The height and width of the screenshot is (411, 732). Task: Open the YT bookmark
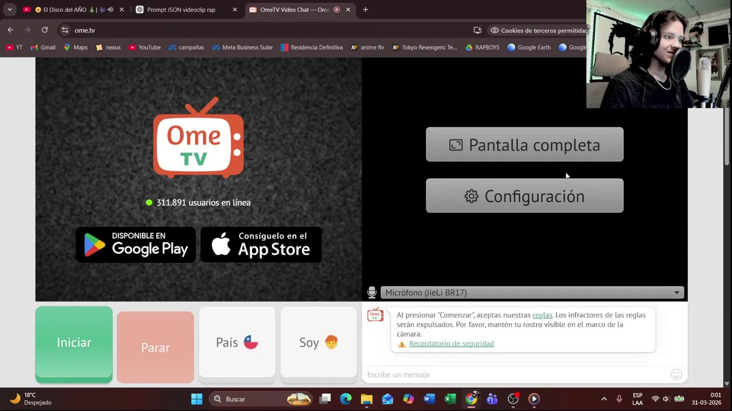point(14,47)
